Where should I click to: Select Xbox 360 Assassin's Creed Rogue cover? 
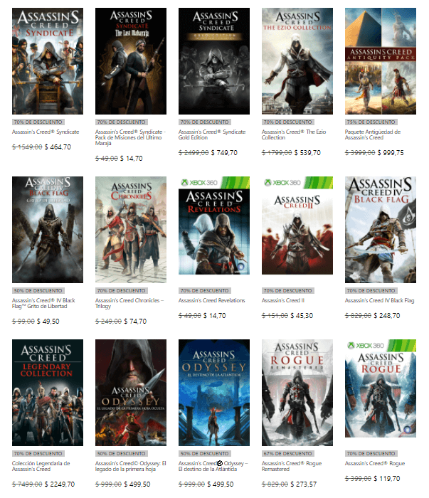click(x=381, y=393)
